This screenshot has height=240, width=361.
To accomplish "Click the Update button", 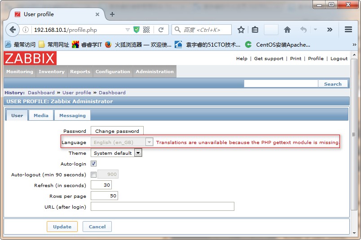I will pos(62,227).
